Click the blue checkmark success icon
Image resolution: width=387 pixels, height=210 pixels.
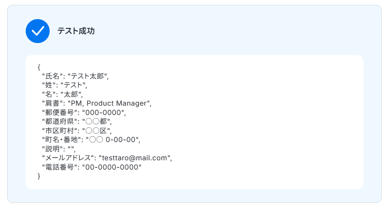pos(38,31)
